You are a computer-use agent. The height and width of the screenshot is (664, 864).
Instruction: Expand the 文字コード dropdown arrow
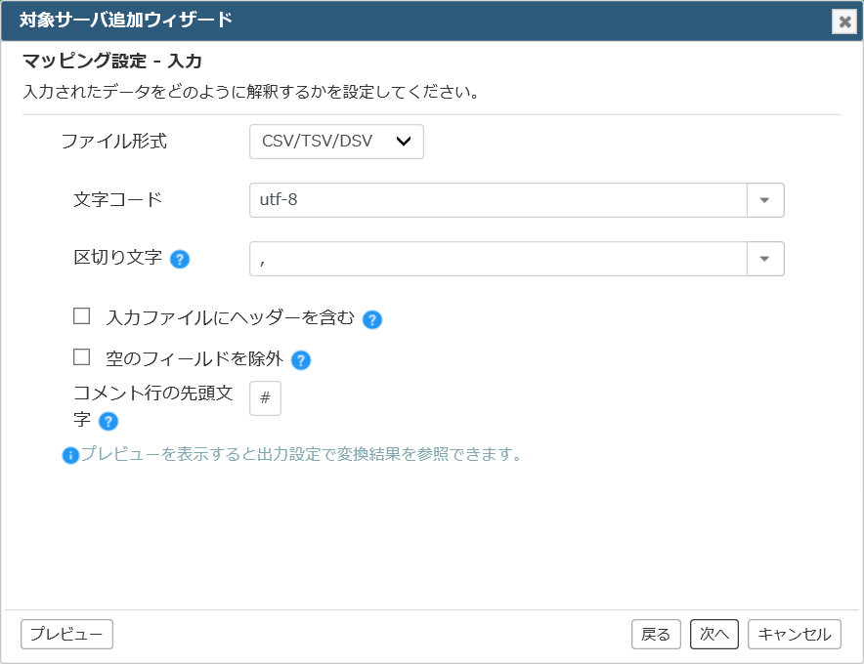[765, 200]
